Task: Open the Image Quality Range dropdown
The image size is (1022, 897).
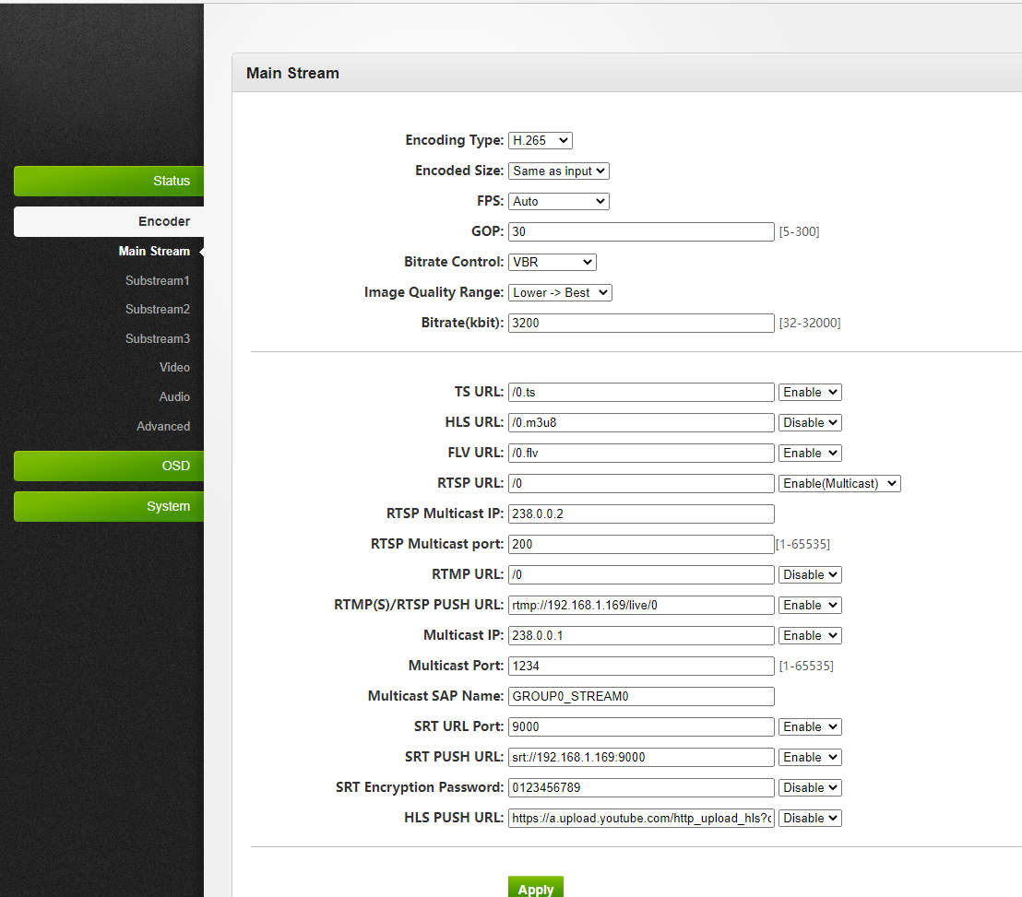Action: click(x=560, y=292)
